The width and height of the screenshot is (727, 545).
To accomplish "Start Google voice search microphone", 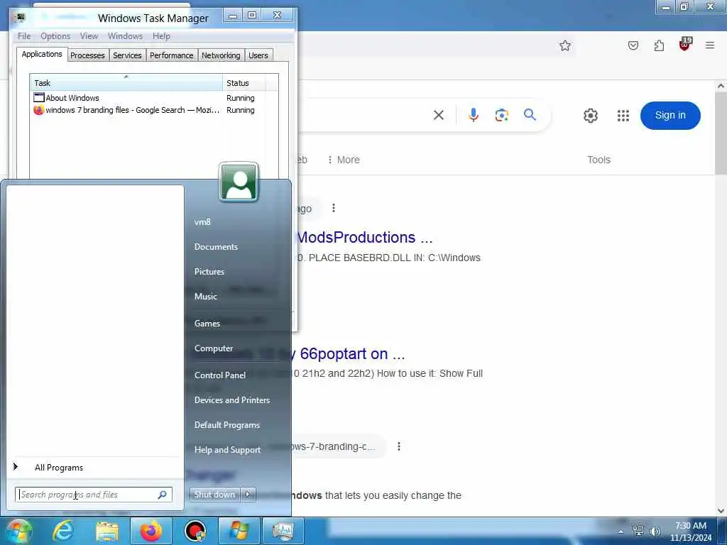I will click(x=473, y=115).
